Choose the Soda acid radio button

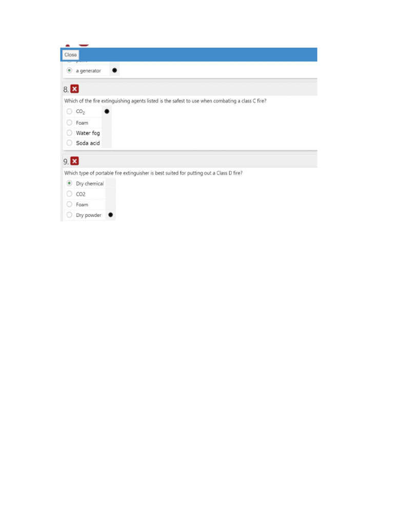click(69, 143)
